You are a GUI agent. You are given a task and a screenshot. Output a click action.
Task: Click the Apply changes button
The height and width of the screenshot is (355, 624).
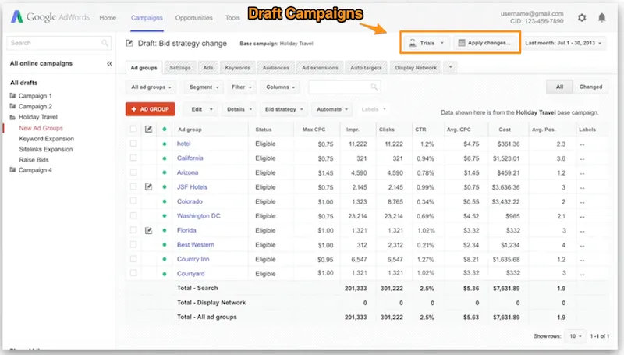coord(485,43)
